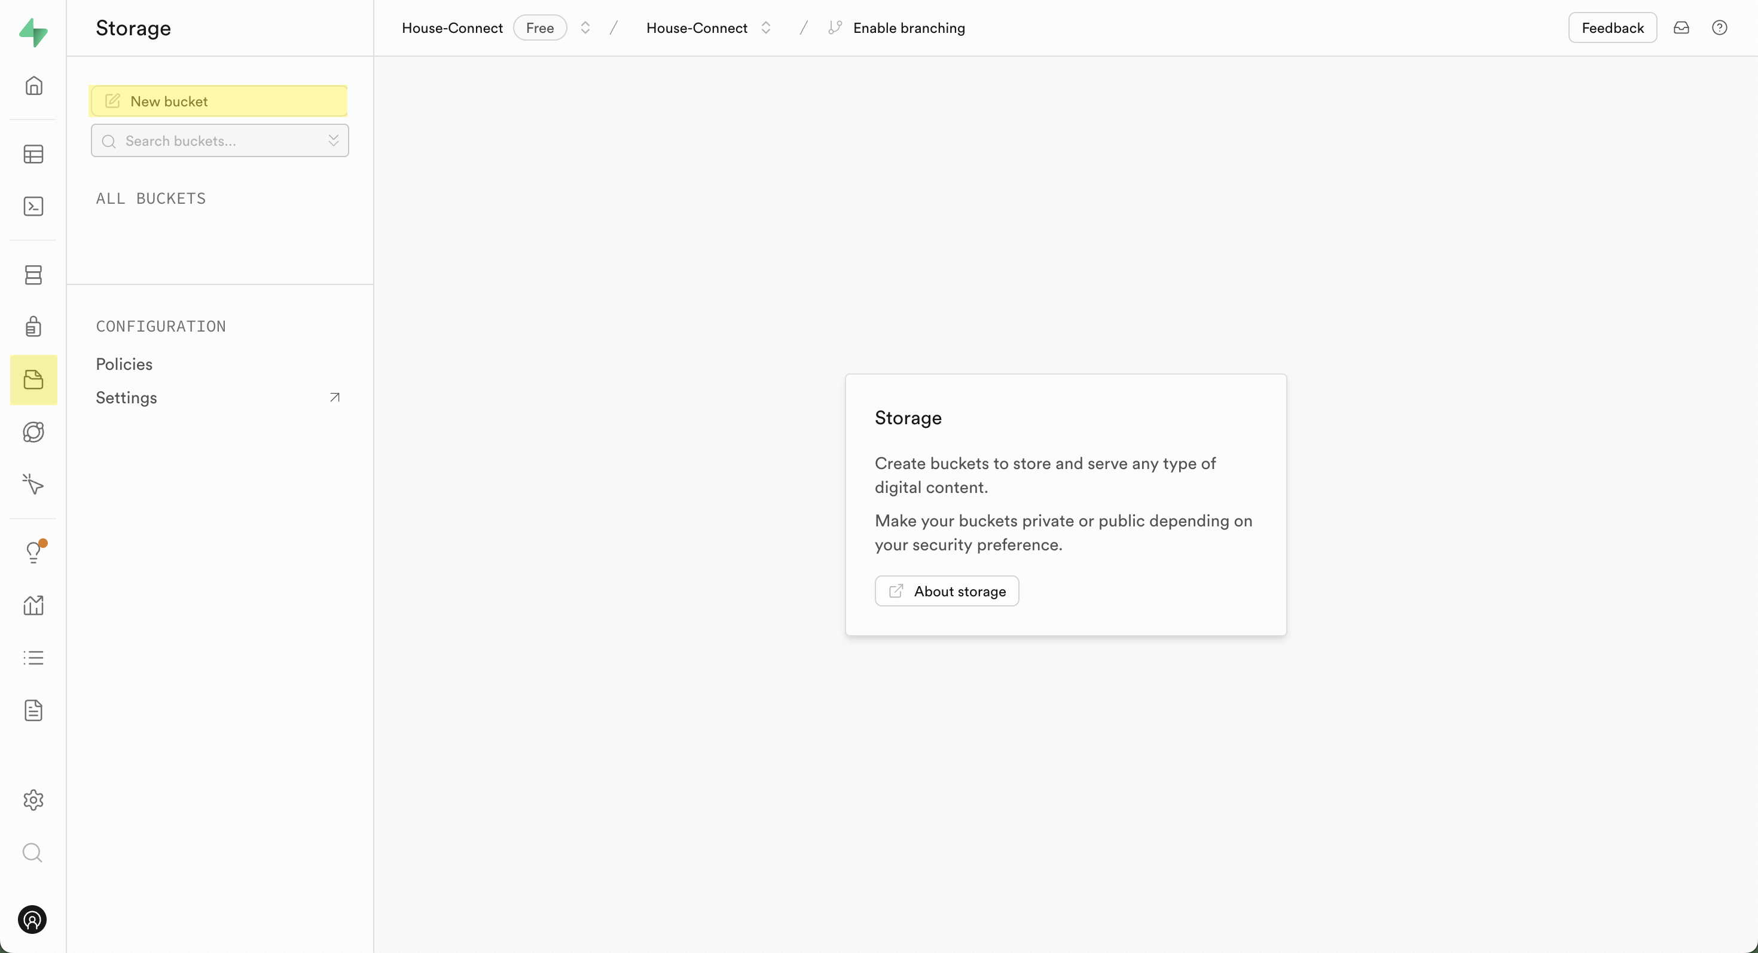This screenshot has height=953, width=1758.
Task: Open the API Docs document icon
Action: [33, 710]
